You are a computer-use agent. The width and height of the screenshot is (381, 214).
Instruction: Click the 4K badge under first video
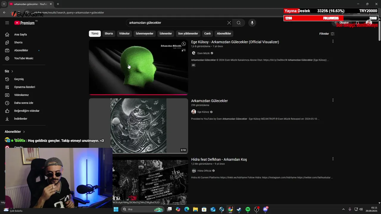(x=193, y=65)
